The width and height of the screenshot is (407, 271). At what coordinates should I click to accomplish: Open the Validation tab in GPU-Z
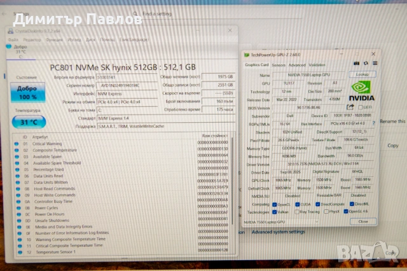(x=317, y=65)
